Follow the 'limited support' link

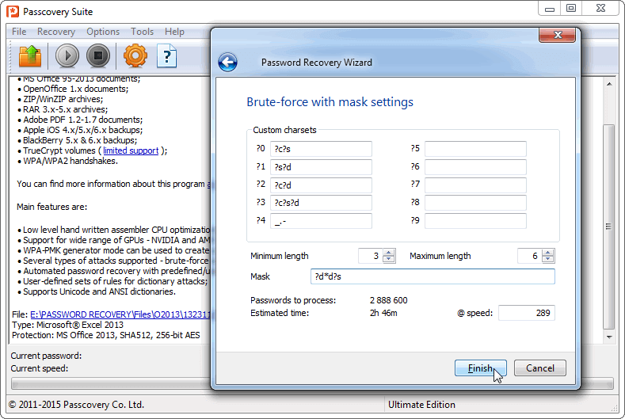tap(131, 150)
